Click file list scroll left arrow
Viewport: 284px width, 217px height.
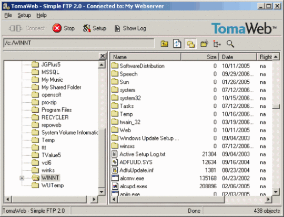(x=114, y=199)
